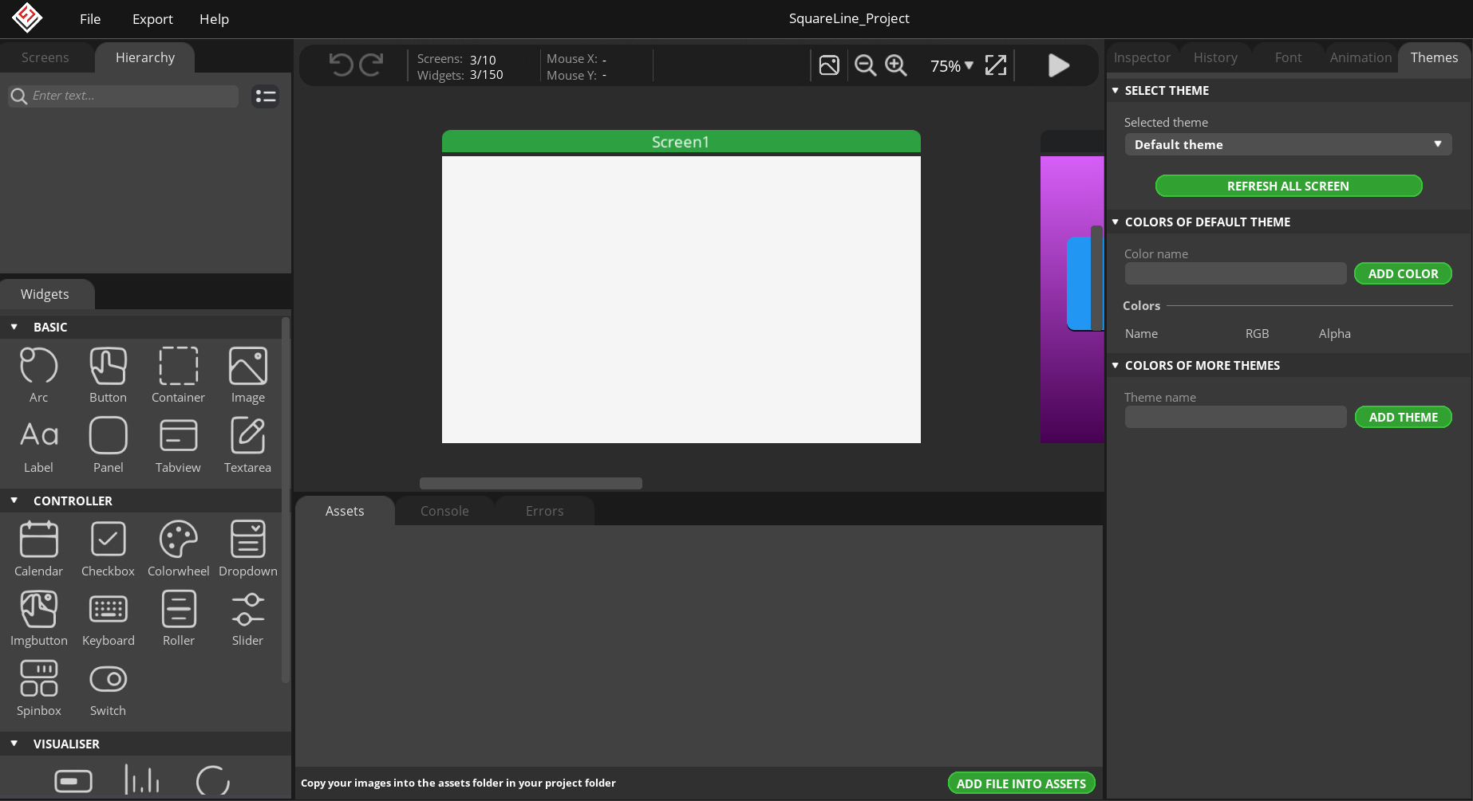Click the Undo arrow in toolbar
This screenshot has width=1473, height=801.
pos(341,65)
